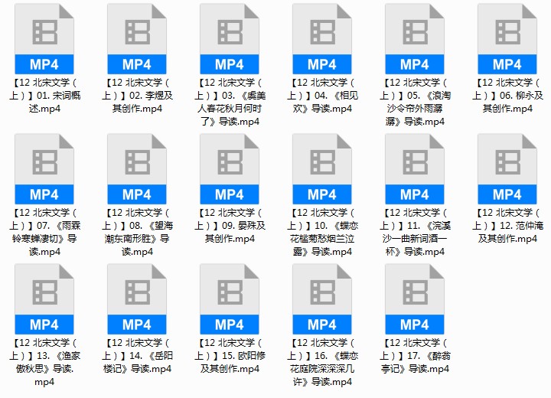Select the 13 渔家傲秋思 导读 icon
Screen dimensions: 551x398
[44, 299]
